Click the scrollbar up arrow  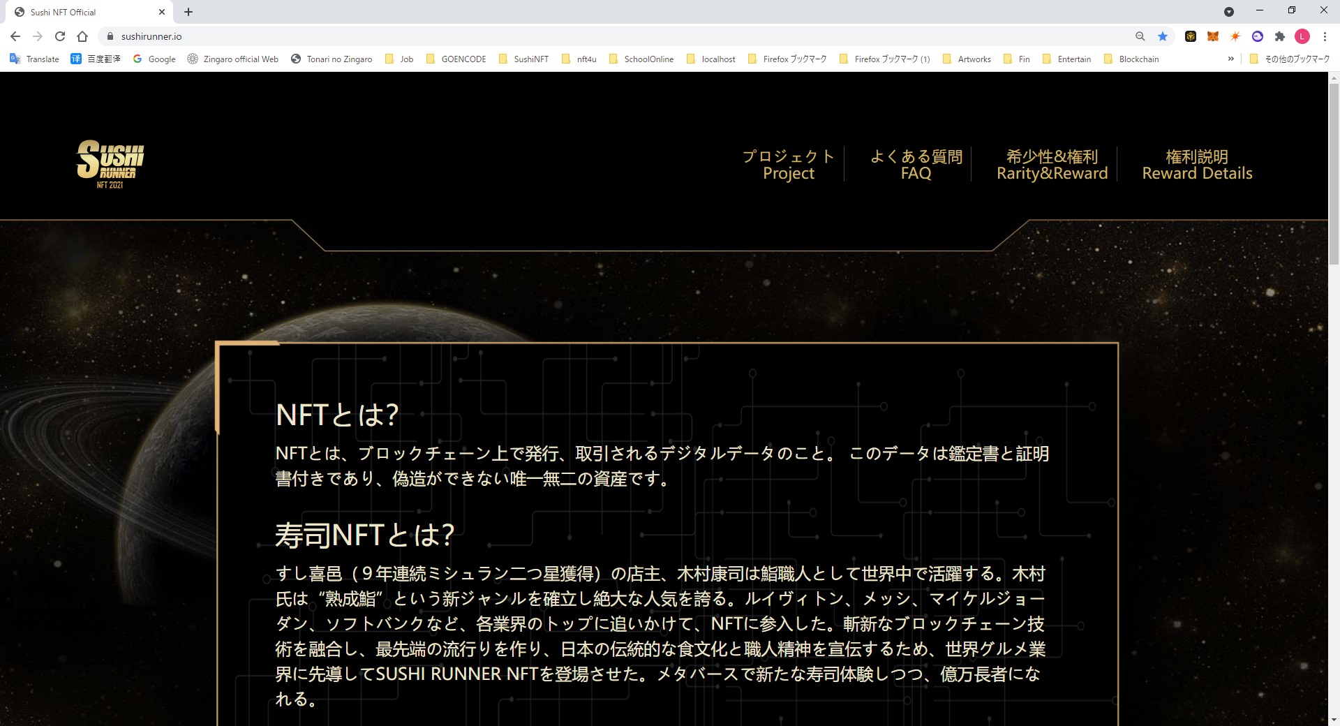(x=1334, y=77)
